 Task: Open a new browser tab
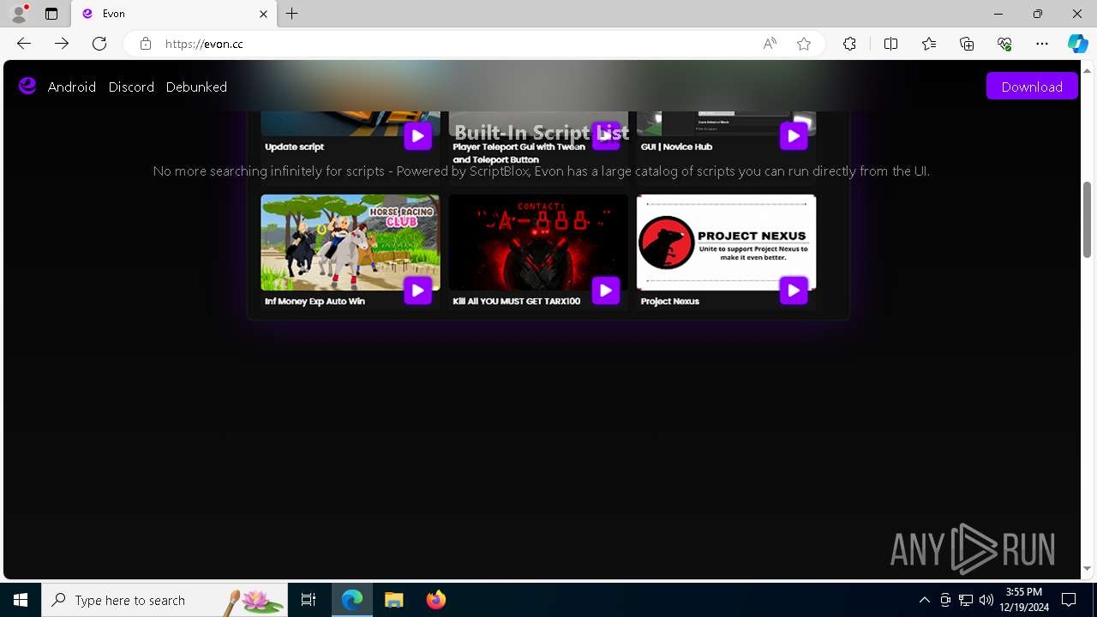click(x=292, y=14)
